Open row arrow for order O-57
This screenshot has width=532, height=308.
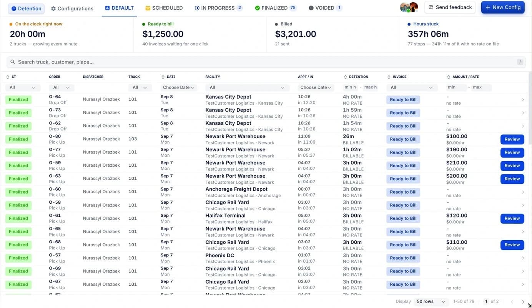pos(523,258)
